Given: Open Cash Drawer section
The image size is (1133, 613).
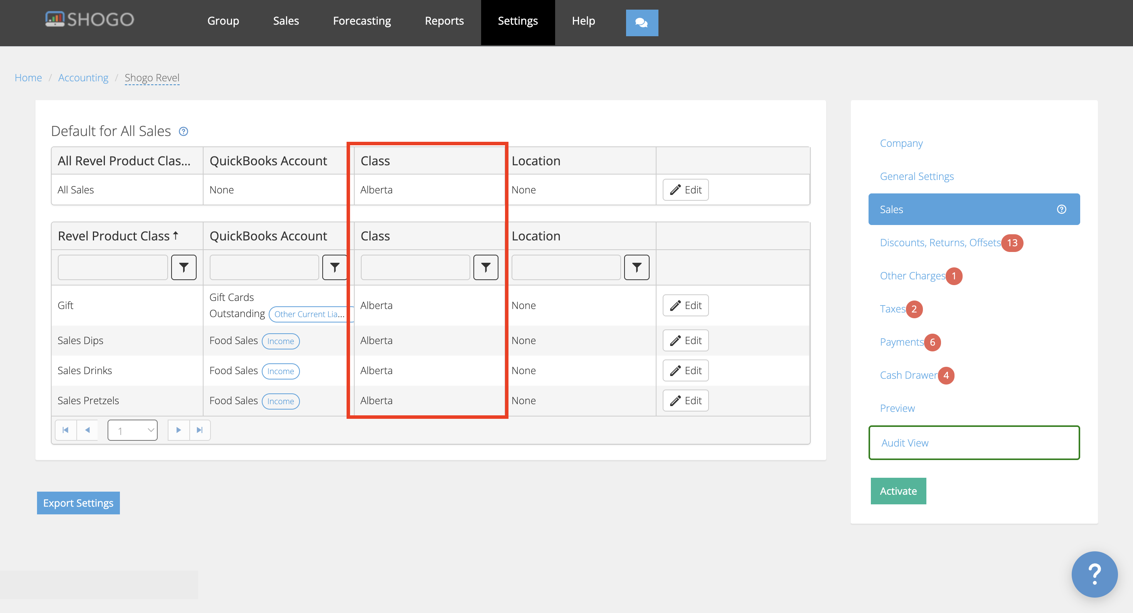Looking at the screenshot, I should pos(909,375).
